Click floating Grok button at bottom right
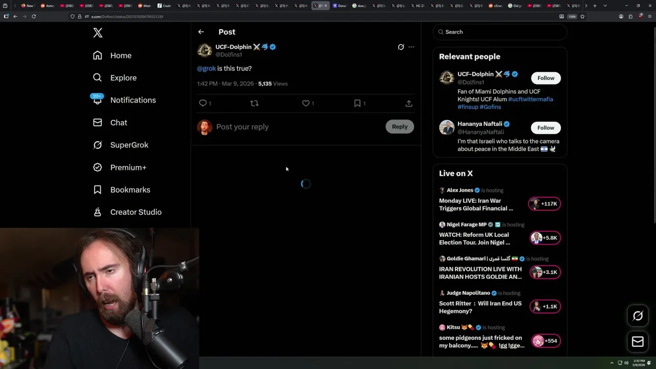The image size is (656, 369). point(638,316)
